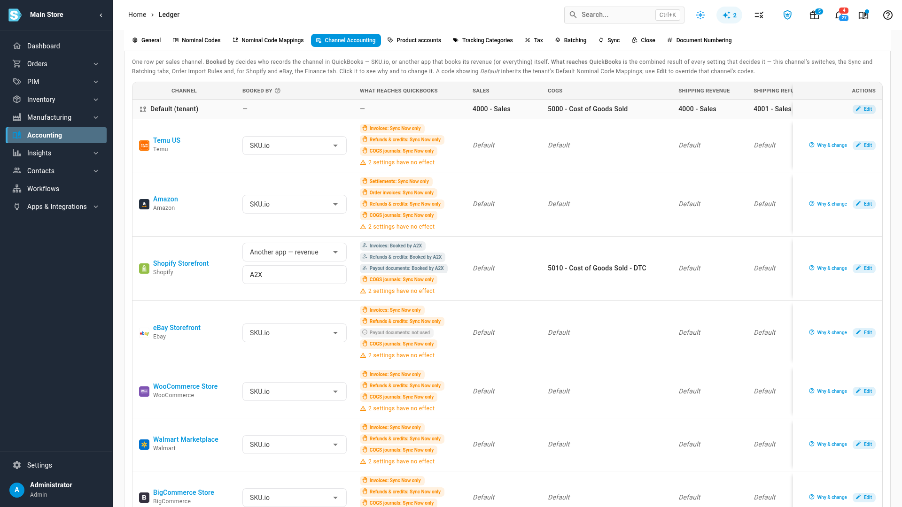Click the Administrator avatar

(x=17, y=490)
